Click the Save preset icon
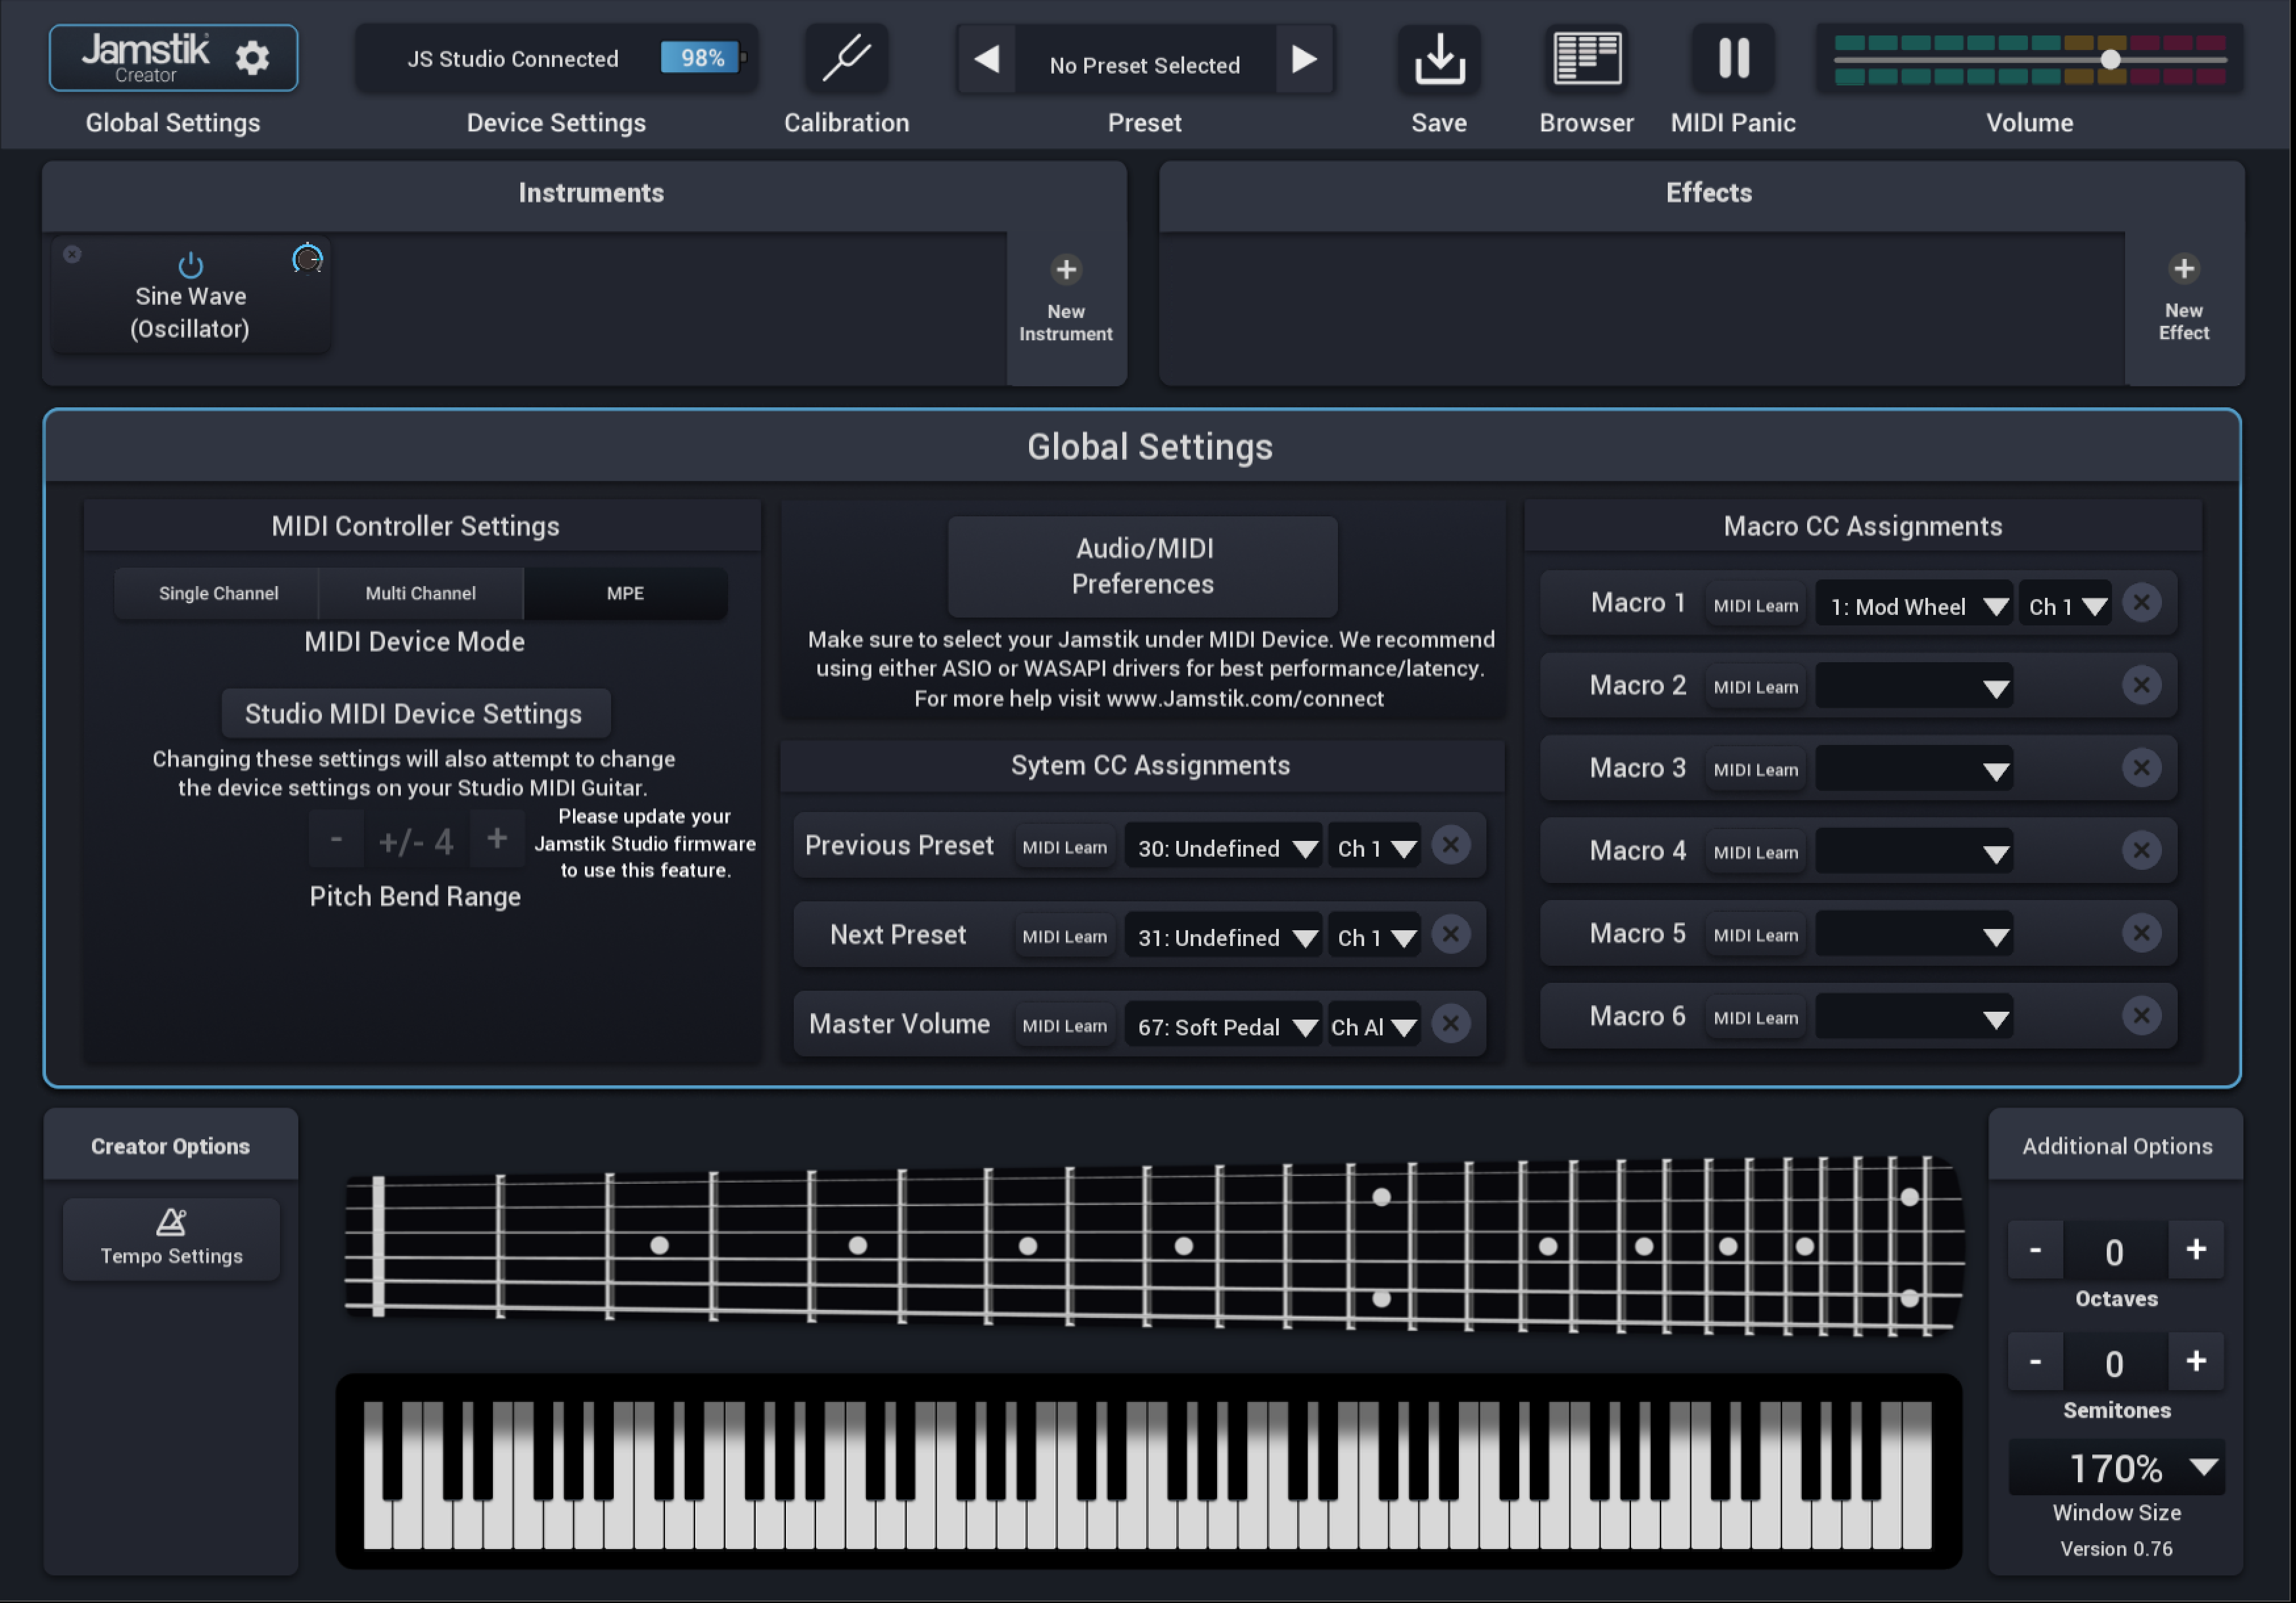Screen dimensions: 2296x1603 coord(1438,58)
